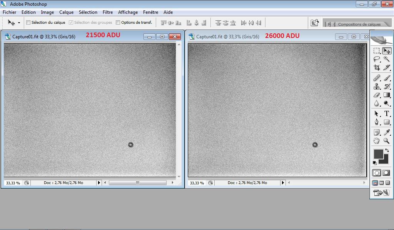This screenshot has width=394, height=230.
Task: Select the Clone Stamp tool
Action: coord(376,87)
